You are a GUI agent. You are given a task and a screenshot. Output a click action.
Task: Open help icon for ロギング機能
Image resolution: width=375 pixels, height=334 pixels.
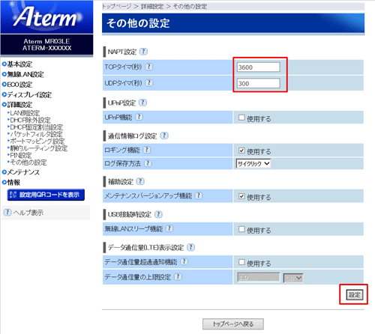(147, 150)
